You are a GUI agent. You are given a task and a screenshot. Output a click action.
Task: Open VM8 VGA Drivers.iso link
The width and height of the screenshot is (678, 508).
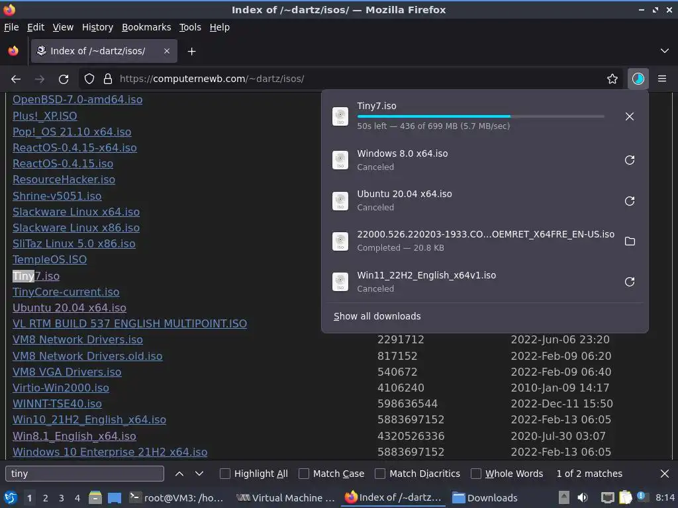(67, 372)
